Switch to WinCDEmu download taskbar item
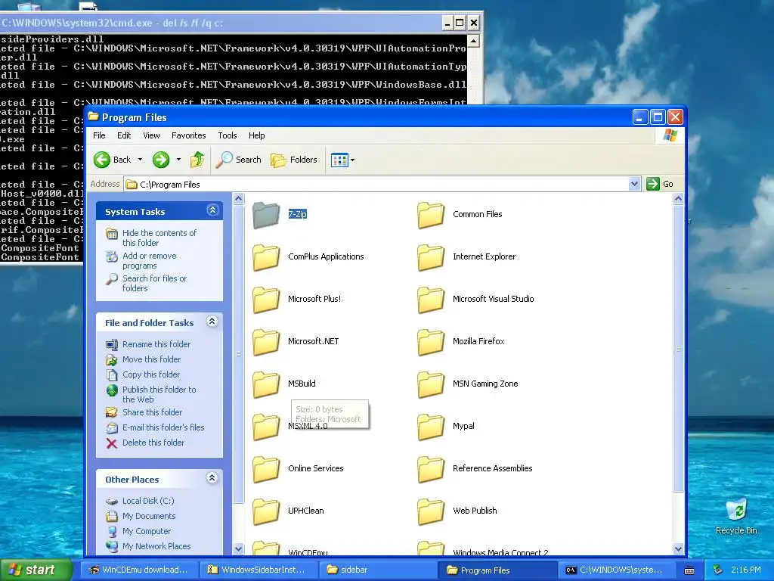This screenshot has width=774, height=581. 139,570
